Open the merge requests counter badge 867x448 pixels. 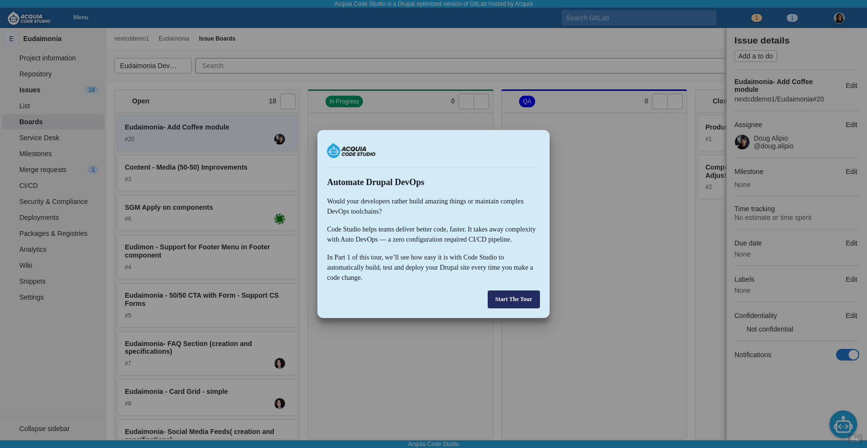[x=792, y=17]
